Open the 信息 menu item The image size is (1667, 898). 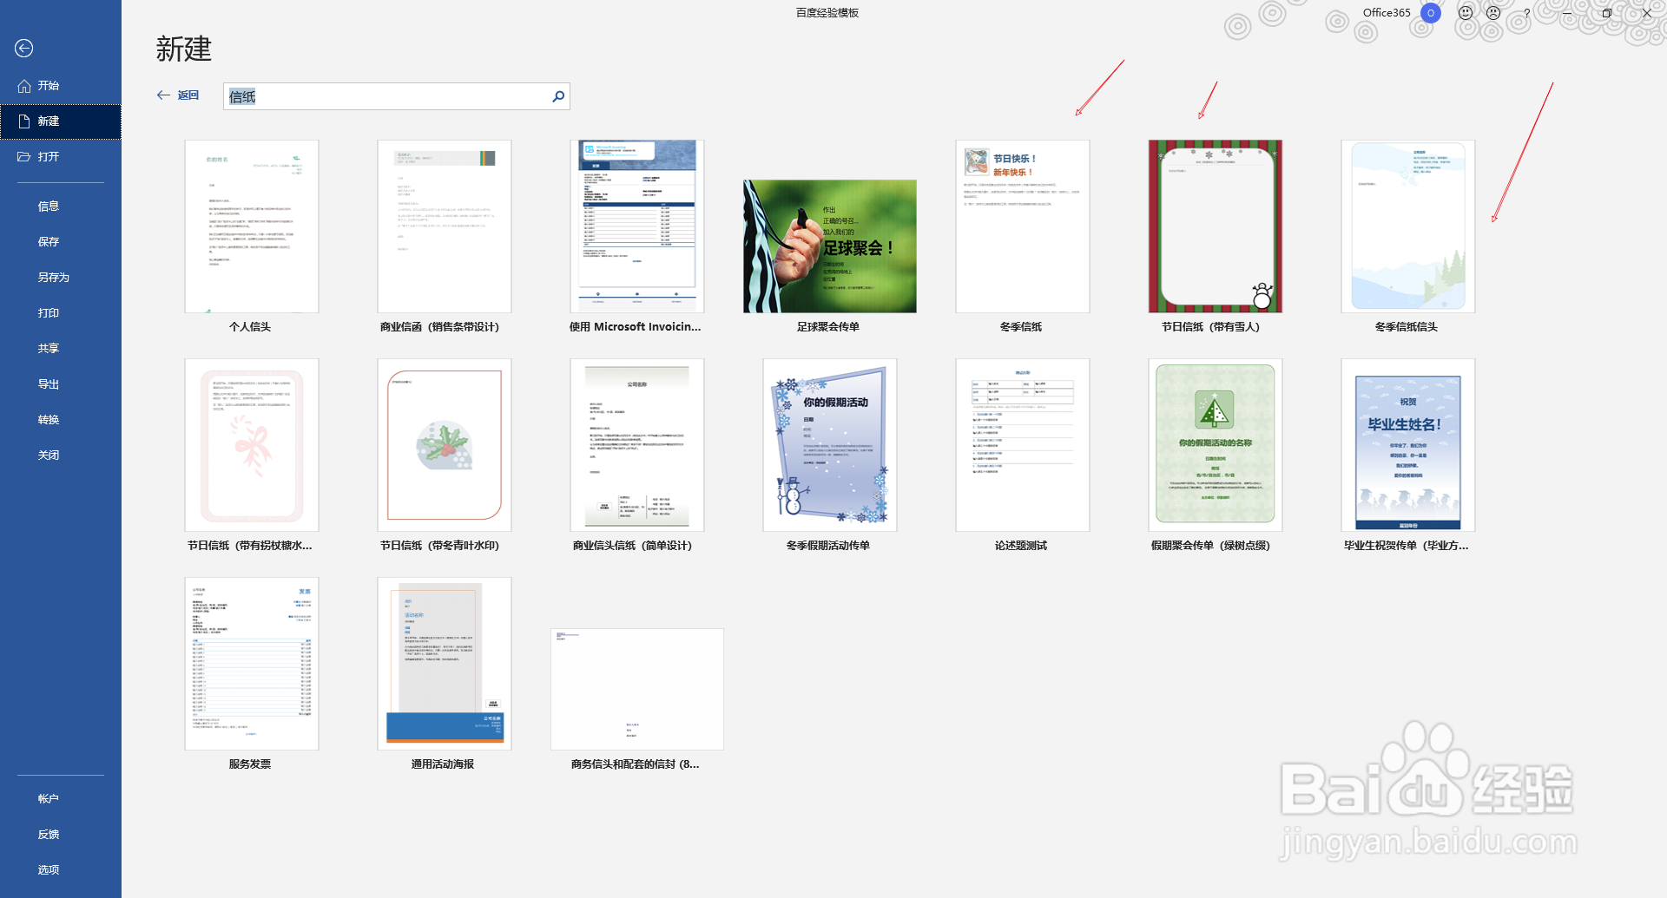[49, 206]
